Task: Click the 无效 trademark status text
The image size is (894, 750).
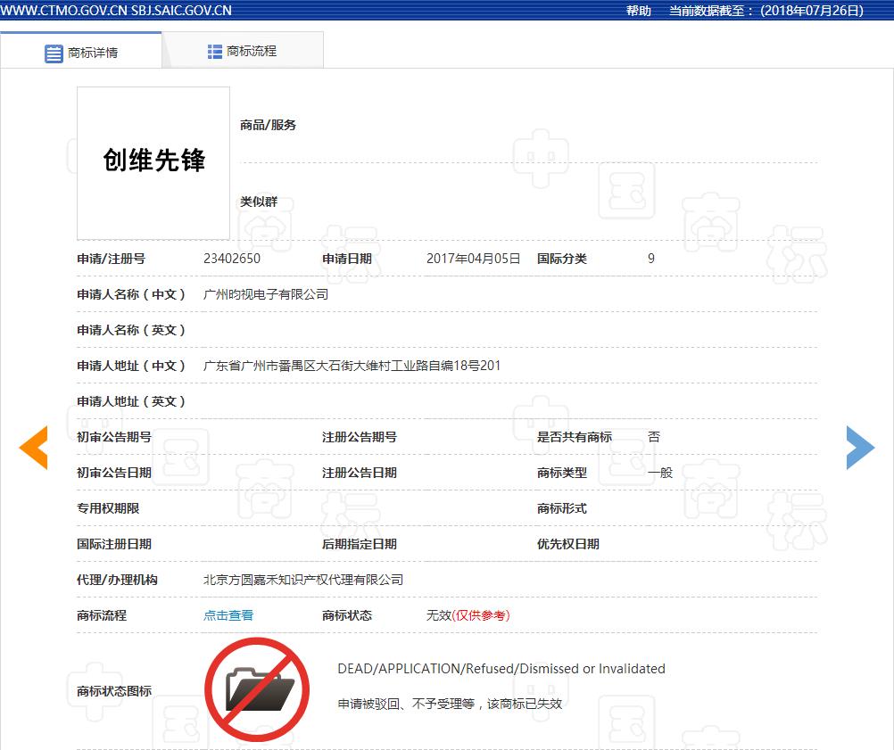Action: [x=439, y=615]
